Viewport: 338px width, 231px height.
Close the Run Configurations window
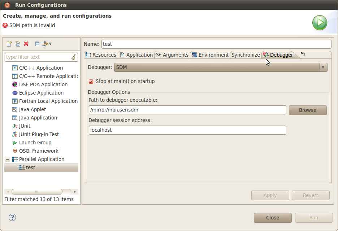click(x=7, y=5)
